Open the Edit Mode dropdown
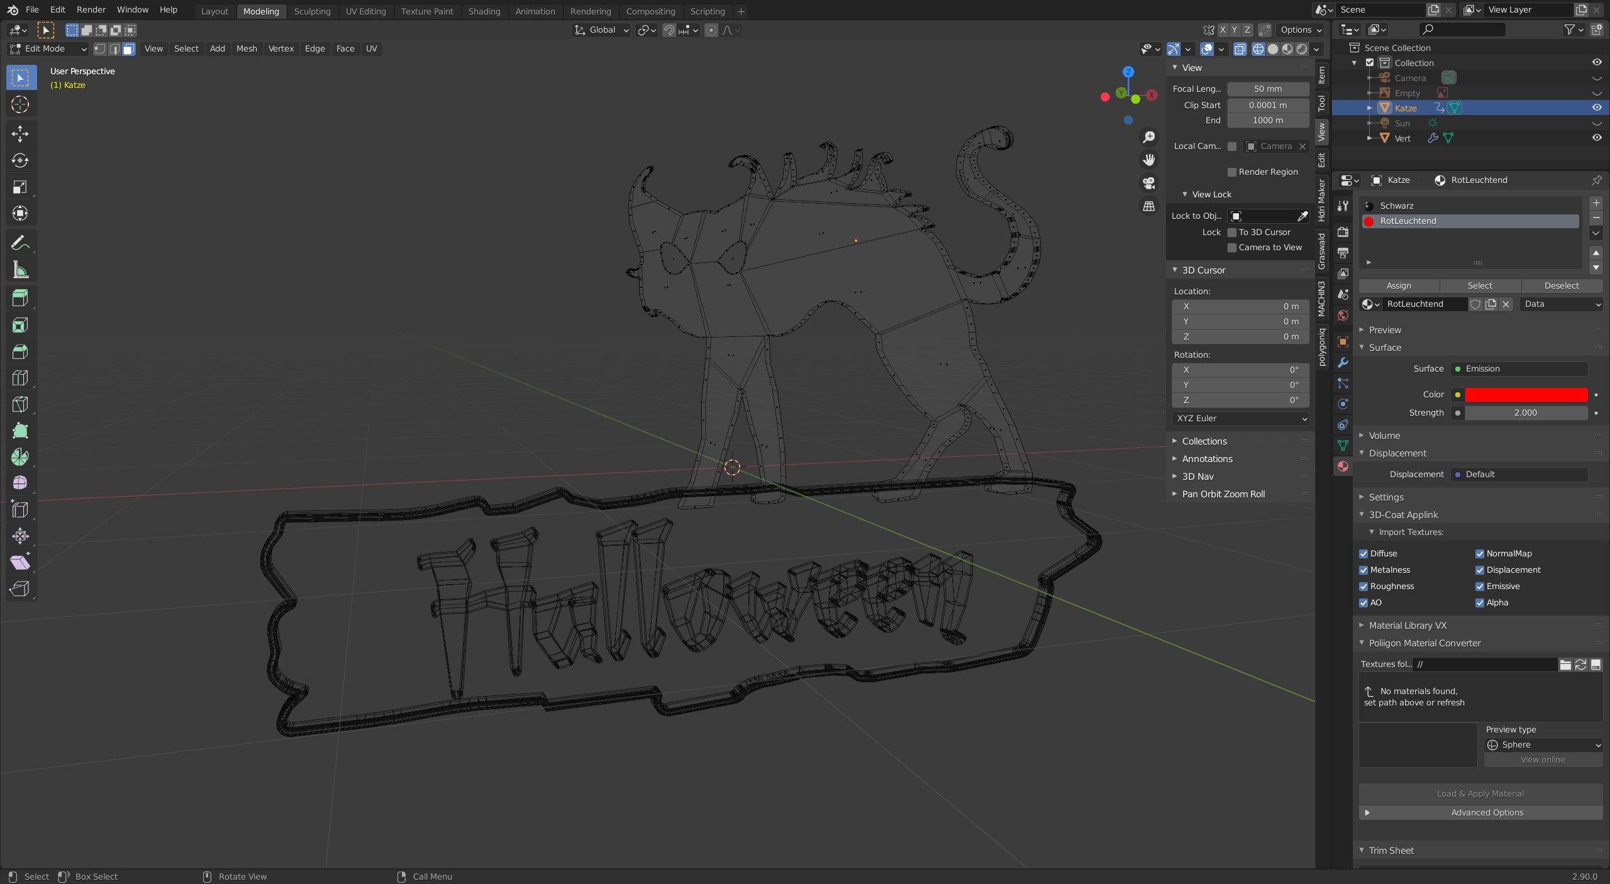Viewport: 1610px width, 884px height. tap(48, 49)
